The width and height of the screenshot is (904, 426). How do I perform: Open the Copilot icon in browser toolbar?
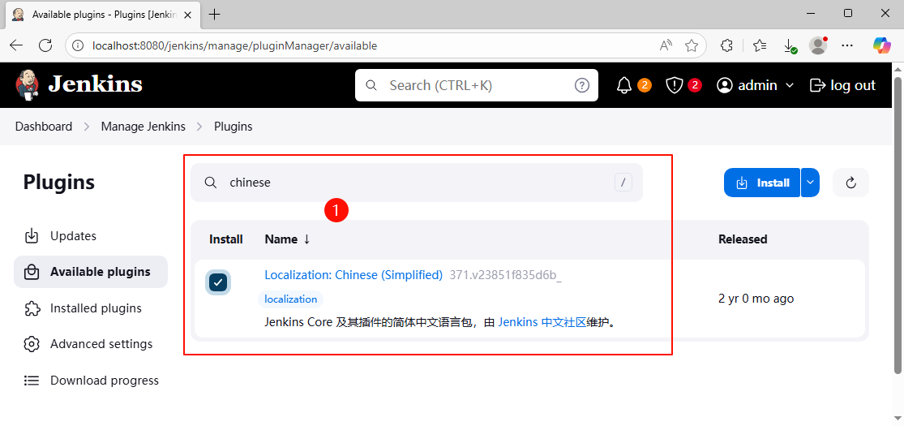click(x=882, y=45)
